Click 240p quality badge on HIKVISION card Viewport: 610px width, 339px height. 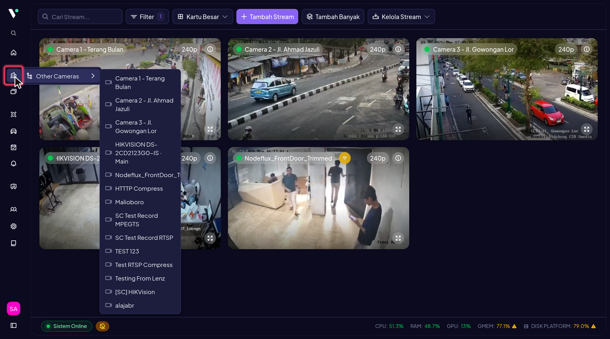point(189,158)
